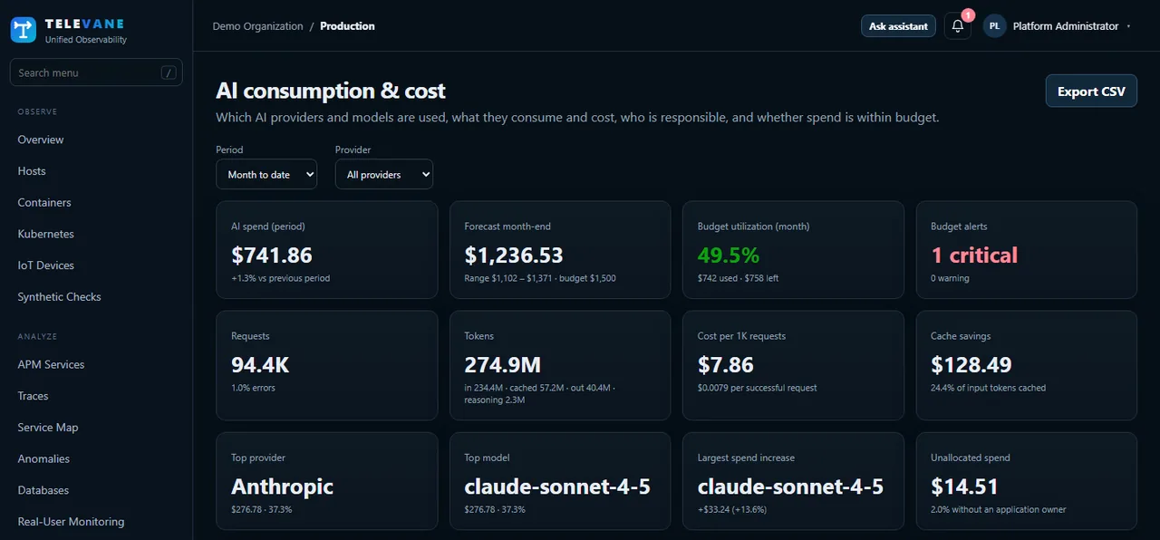Viewport: 1160px width, 540px height.
Task: Click the Anthropic top provider value
Action: [x=283, y=487]
